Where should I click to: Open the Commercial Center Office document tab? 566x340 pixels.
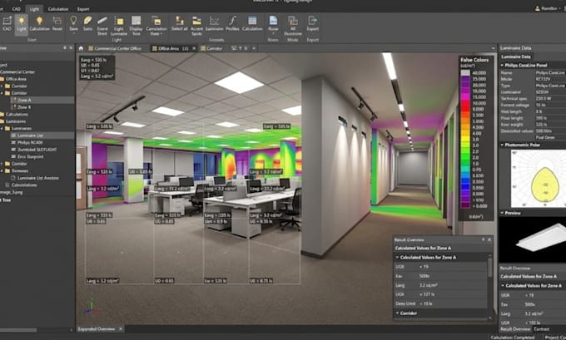coord(116,48)
